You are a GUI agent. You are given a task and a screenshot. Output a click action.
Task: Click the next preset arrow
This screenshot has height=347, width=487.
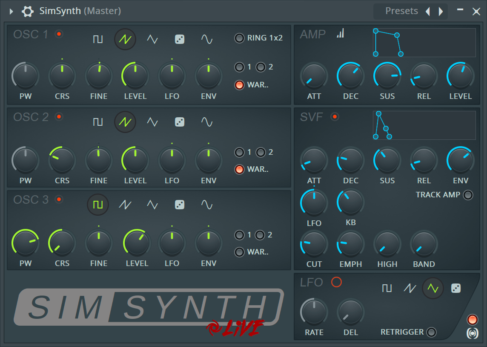[441, 11]
